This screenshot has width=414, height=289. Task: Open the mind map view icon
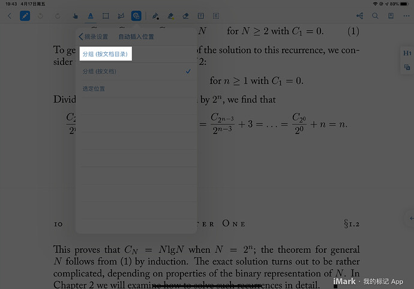pyautogui.click(x=359, y=16)
